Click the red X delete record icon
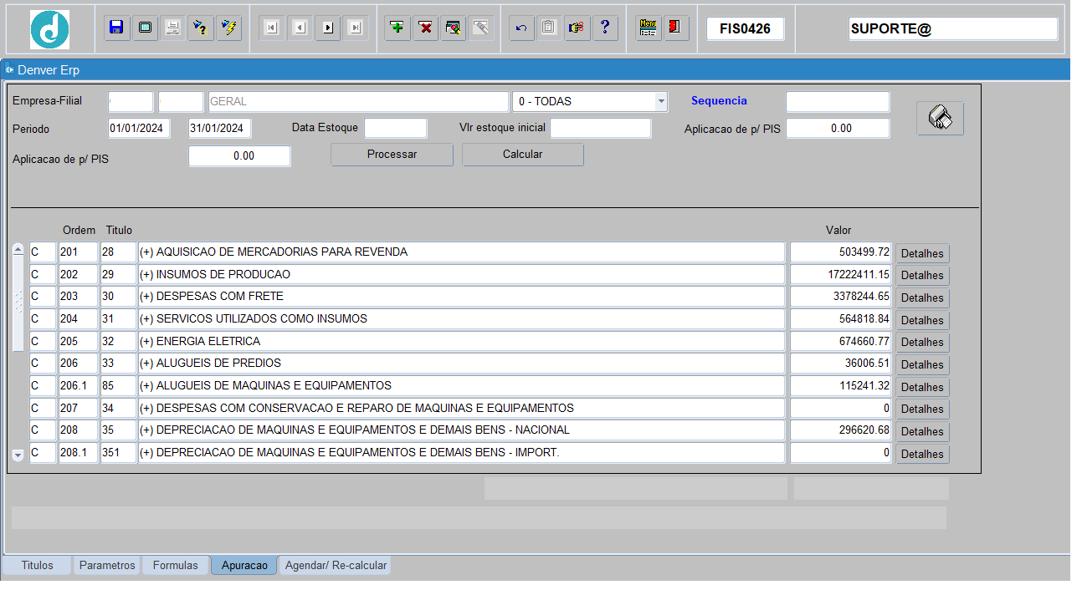The image size is (1082, 590). click(x=425, y=28)
